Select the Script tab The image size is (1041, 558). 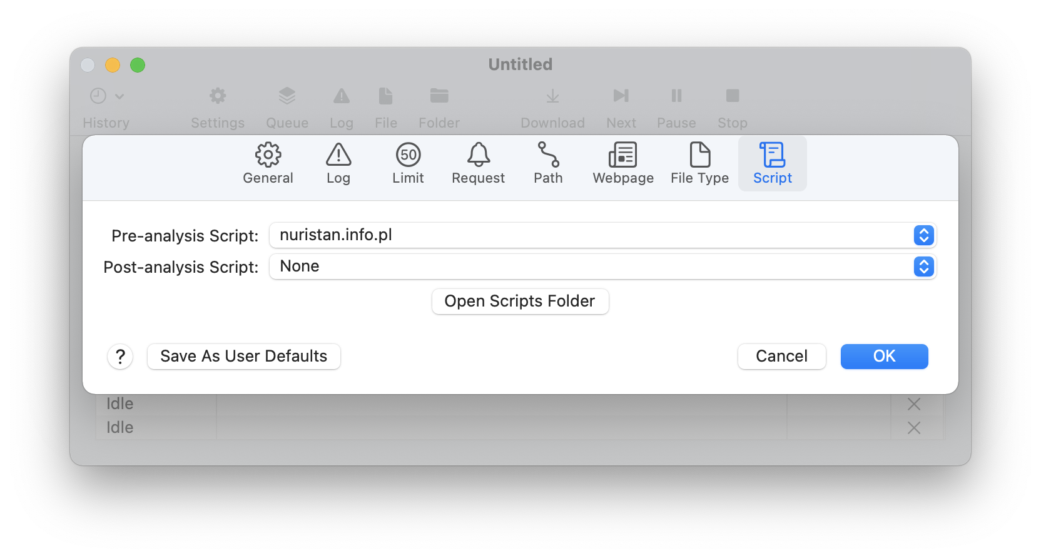[773, 163]
